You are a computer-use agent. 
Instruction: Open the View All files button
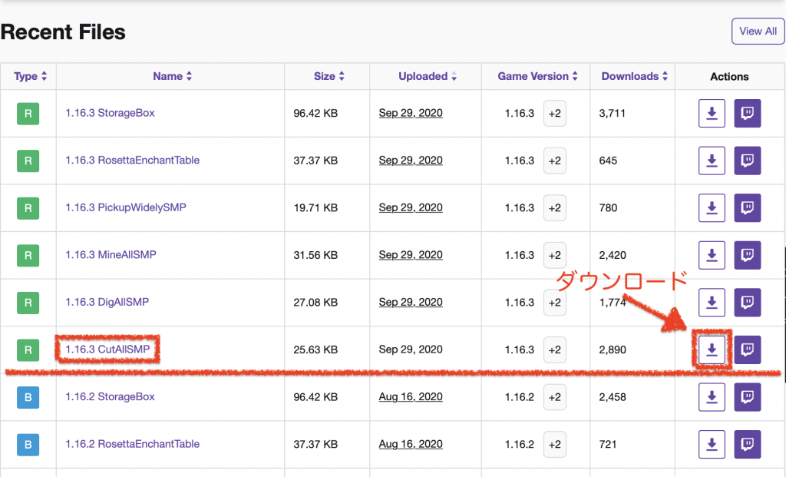click(758, 31)
